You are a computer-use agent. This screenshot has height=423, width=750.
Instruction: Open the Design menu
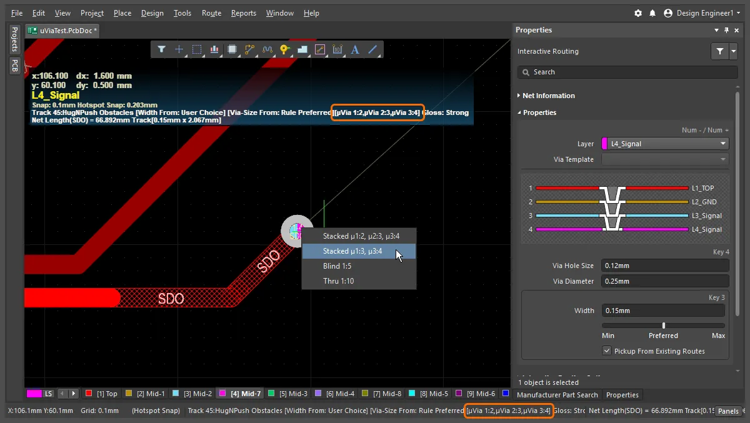[152, 13]
